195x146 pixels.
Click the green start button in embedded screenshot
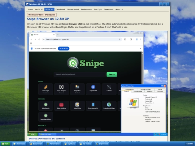(x=32, y=134)
